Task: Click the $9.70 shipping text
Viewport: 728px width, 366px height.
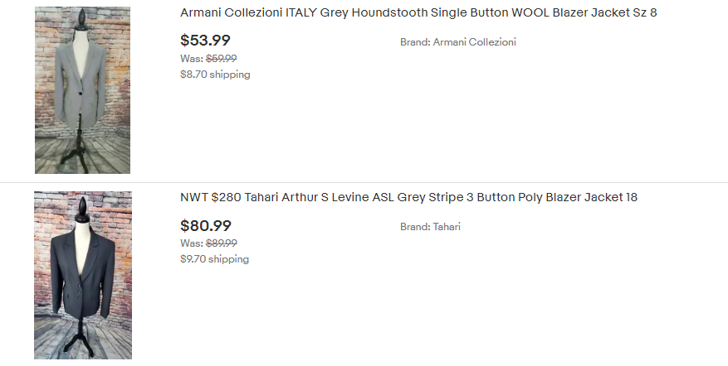Action: [214, 259]
